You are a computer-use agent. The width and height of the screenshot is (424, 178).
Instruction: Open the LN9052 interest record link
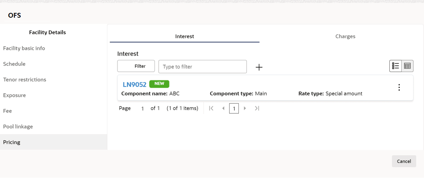134,84
